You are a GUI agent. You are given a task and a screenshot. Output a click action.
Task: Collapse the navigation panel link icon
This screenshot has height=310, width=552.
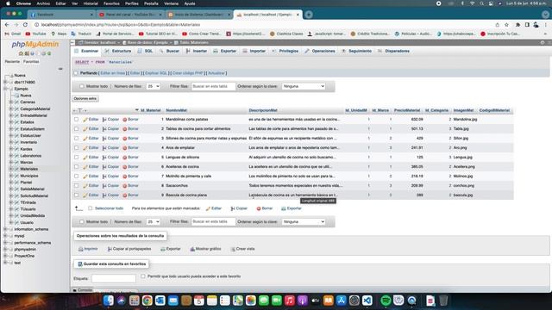pos(60,69)
